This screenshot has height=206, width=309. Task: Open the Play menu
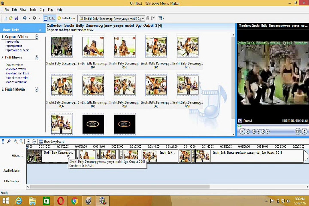tap(50, 10)
